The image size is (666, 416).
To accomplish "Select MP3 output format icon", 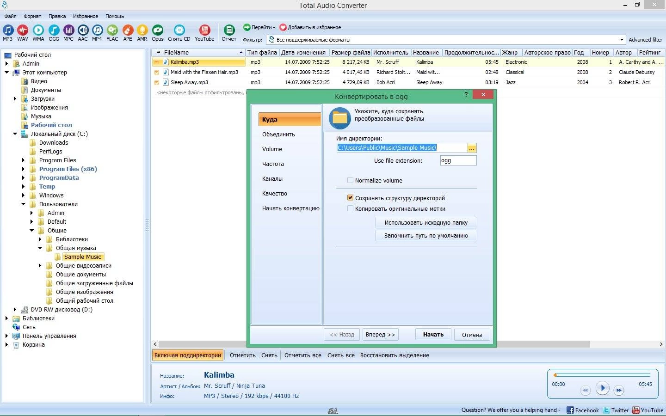I will click(8, 33).
